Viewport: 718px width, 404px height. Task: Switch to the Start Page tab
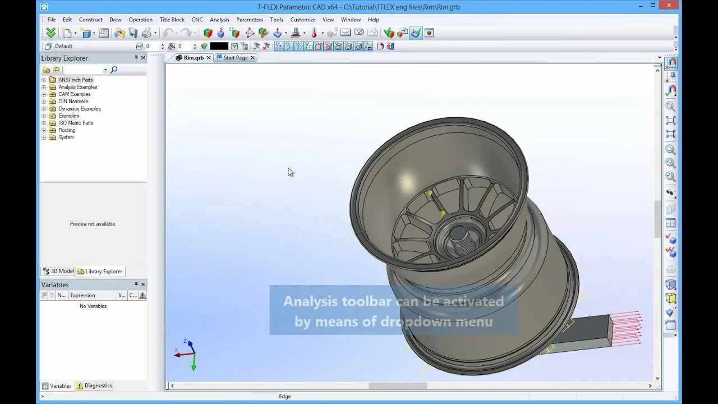pos(236,58)
